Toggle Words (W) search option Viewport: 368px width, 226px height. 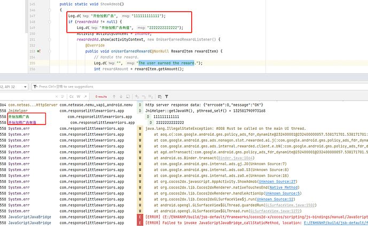click(79, 97)
